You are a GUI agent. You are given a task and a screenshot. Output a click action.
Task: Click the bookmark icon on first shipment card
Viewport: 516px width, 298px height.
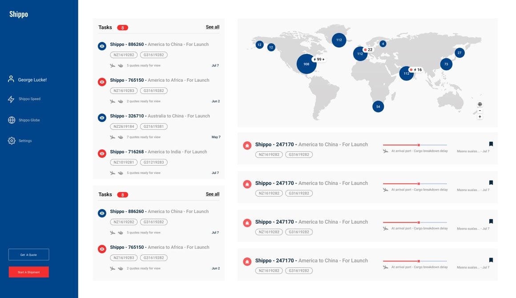coord(491,144)
